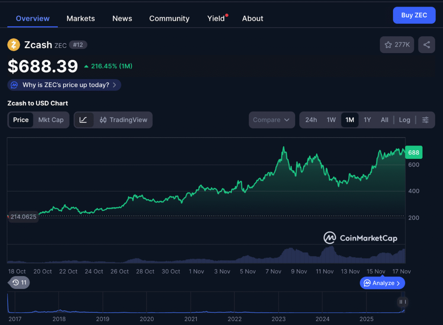Open chart settings sliders icon
Viewport: 443px width, 325px height.
tap(425, 120)
